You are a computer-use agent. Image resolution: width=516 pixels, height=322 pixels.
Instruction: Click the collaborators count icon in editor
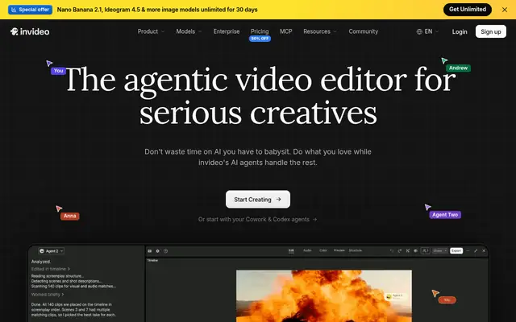point(425,250)
